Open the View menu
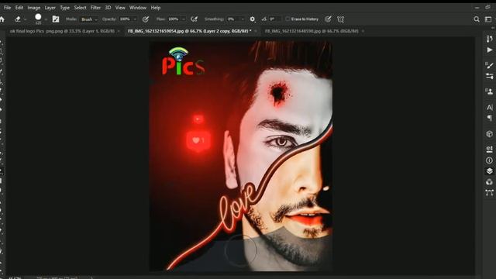This screenshot has width=496, height=279. (120, 8)
